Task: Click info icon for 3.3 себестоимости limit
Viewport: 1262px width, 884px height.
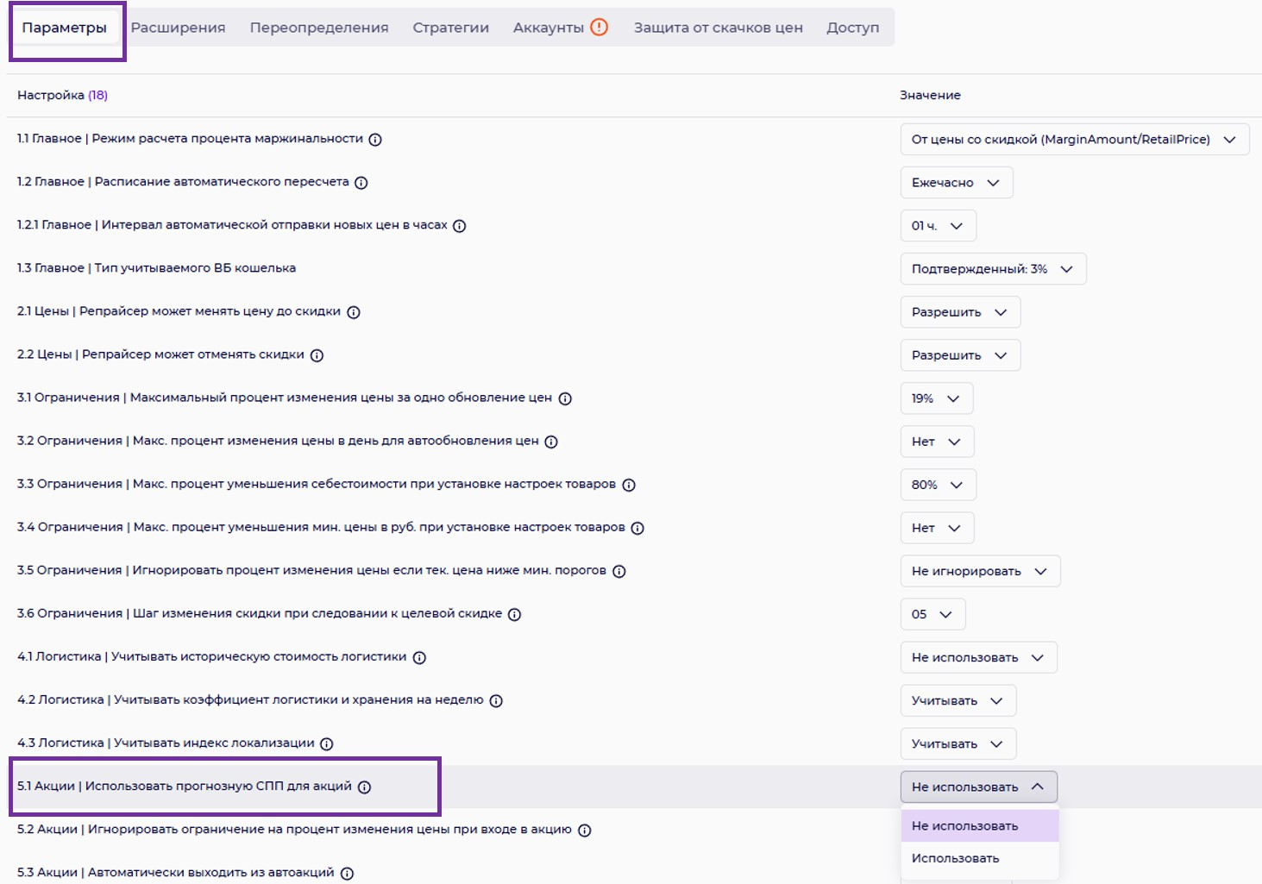Action: (x=629, y=485)
